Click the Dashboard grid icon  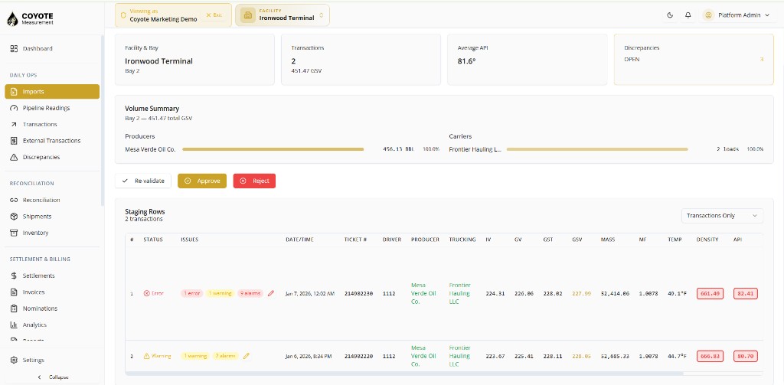click(x=14, y=48)
